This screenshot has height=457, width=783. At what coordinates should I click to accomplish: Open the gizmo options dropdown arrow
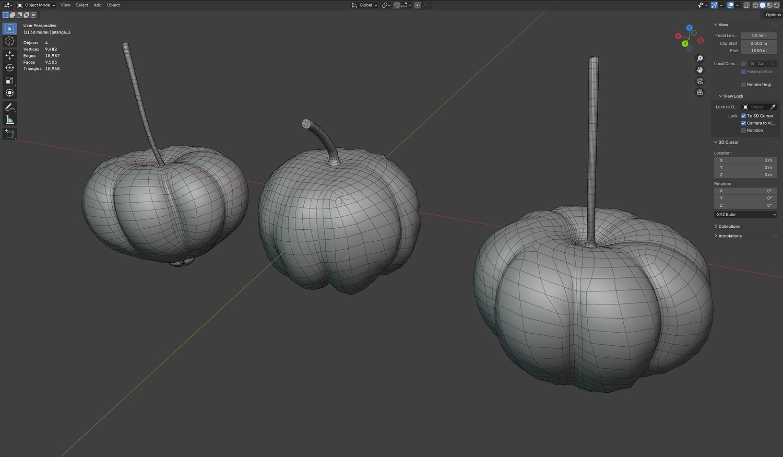[x=721, y=5]
